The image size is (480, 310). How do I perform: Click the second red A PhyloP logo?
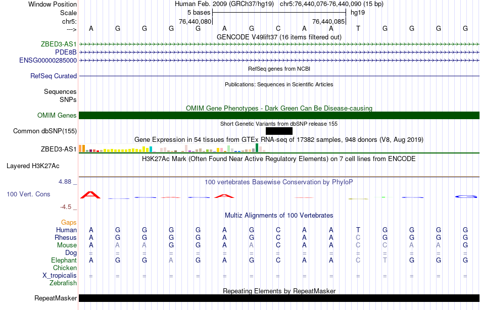[224, 196]
